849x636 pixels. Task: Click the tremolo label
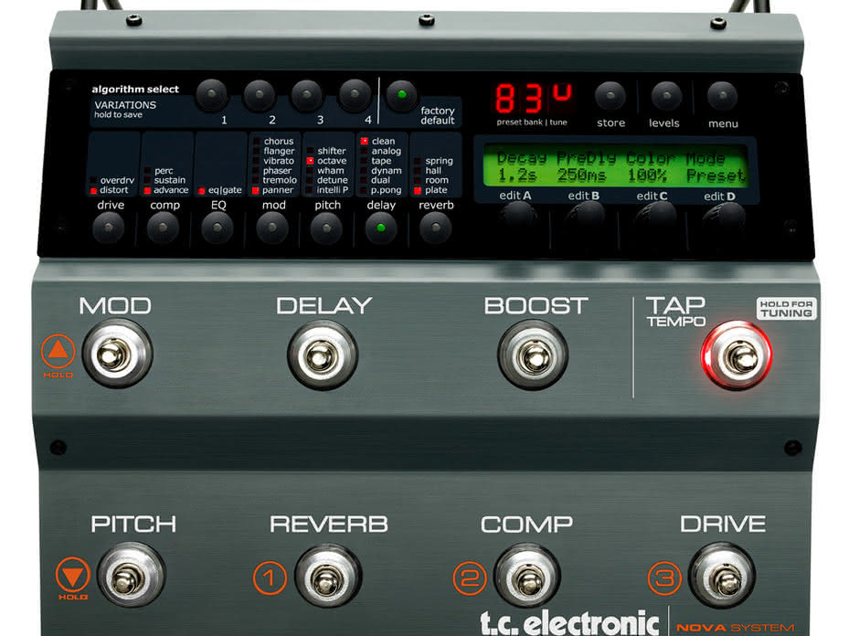pyautogui.click(x=280, y=180)
